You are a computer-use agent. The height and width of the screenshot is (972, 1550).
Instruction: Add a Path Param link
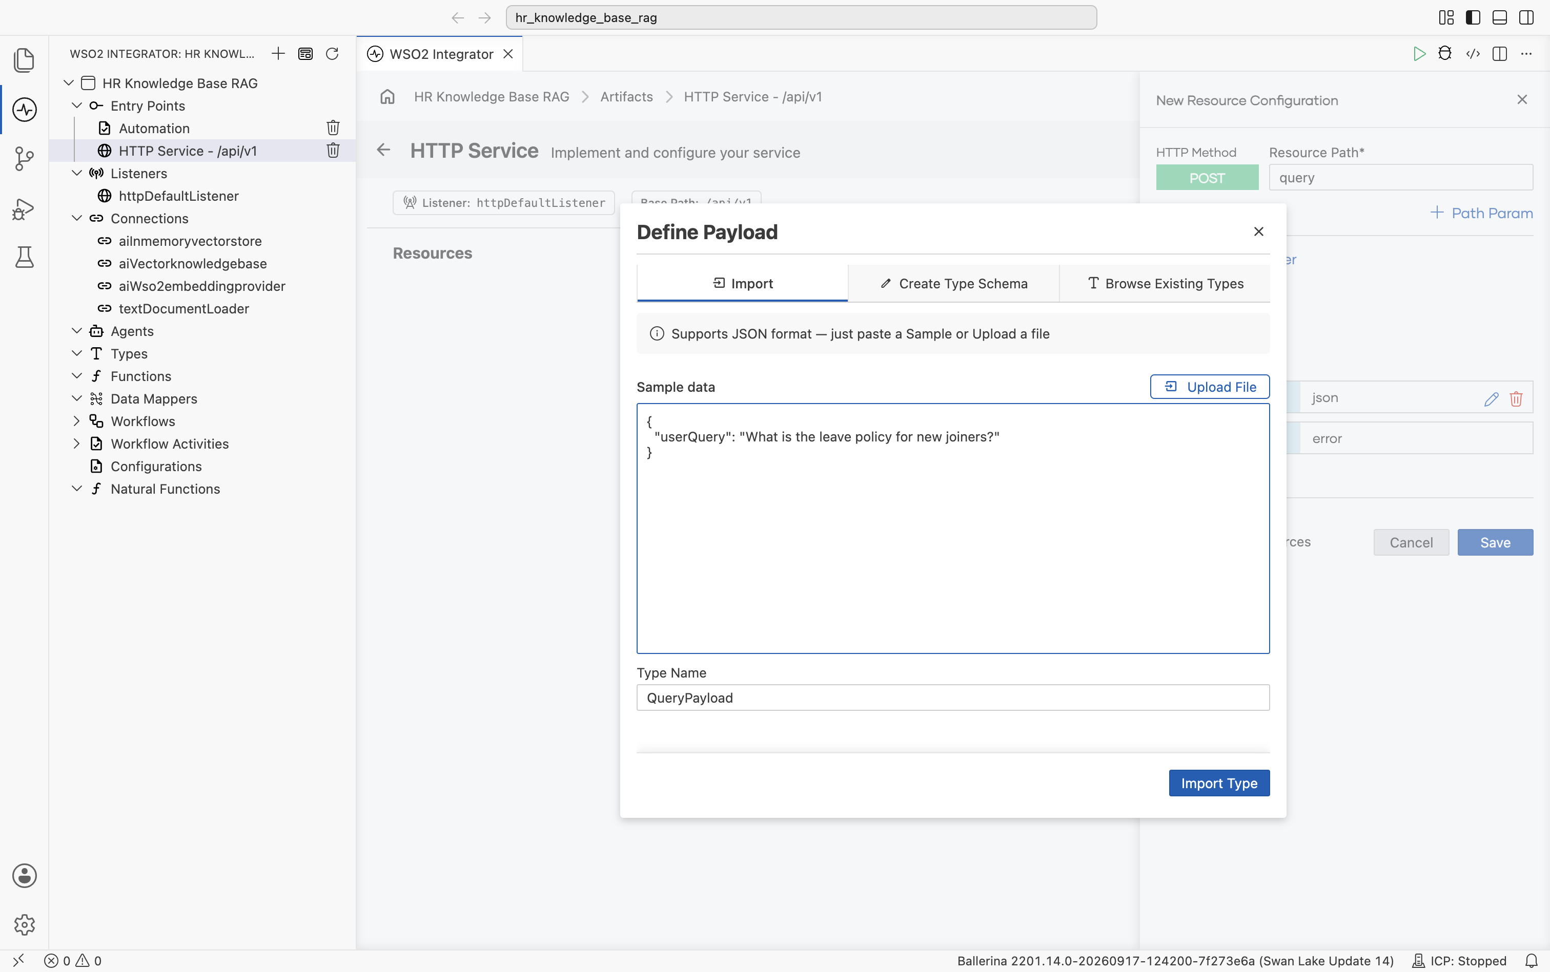coord(1481,213)
